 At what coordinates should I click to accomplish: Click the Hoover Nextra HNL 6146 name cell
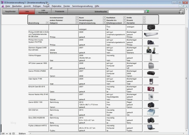tap(38, 97)
